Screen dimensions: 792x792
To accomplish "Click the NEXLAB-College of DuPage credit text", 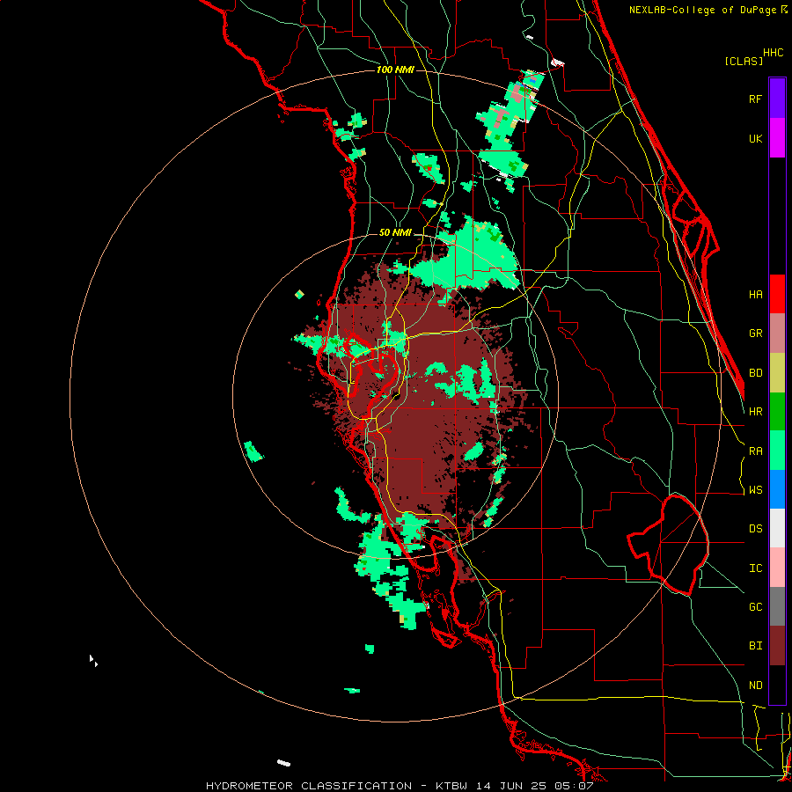I will pyautogui.click(x=702, y=10).
